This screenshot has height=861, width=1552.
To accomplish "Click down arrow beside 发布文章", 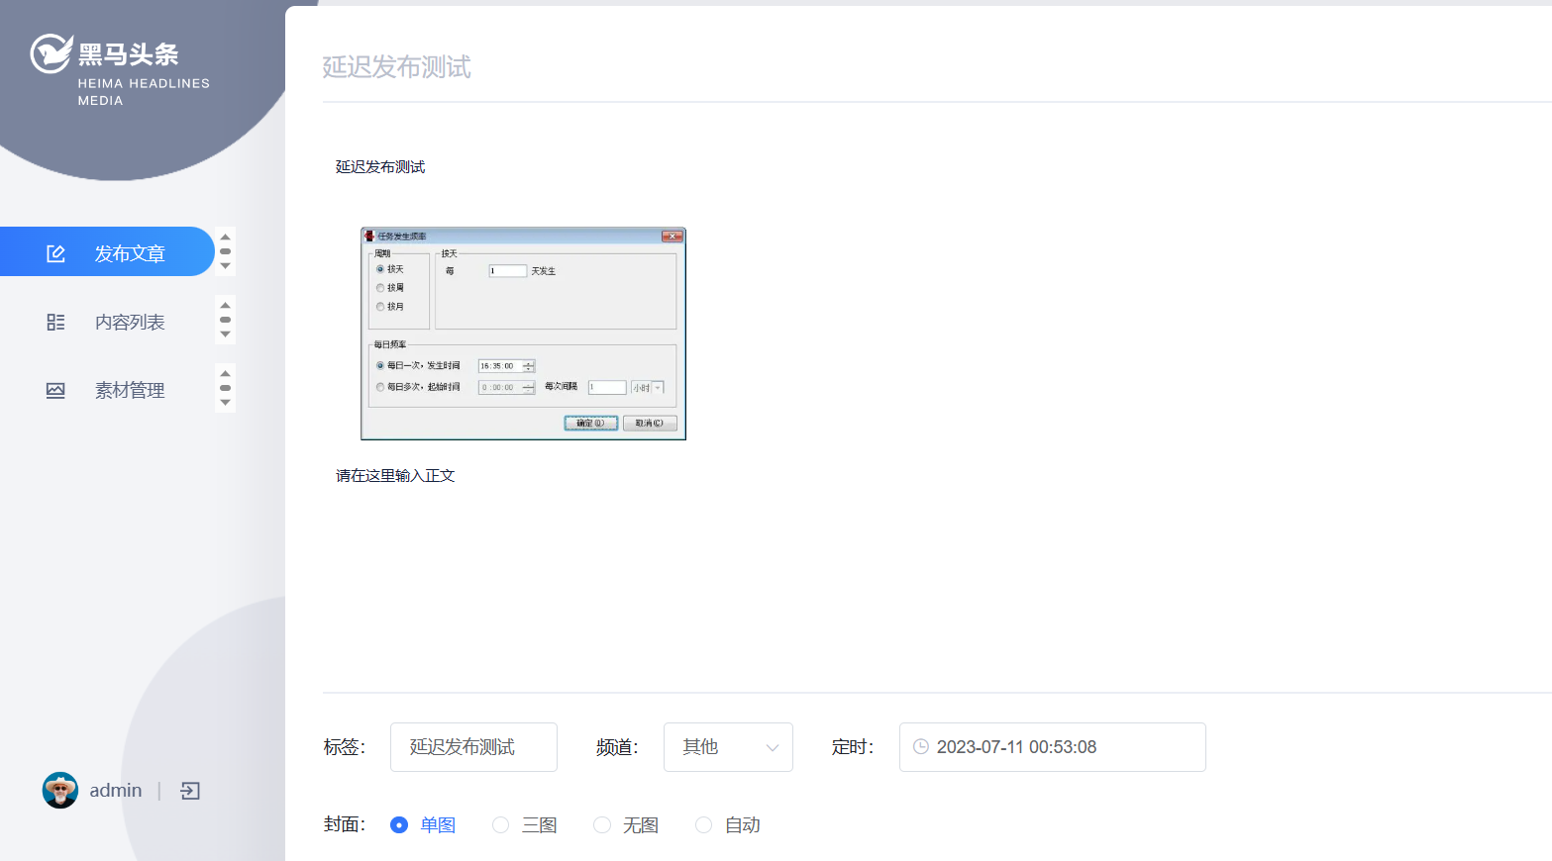I will [x=225, y=266].
